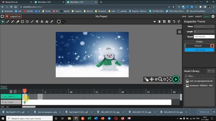Click the add script button
The image size is (216, 121).
(199, 50)
